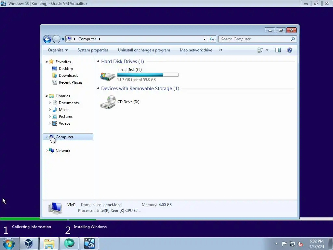Viewport: 333px width, 250px height.
Task: Select Libraries in navigation pane
Action: tap(63, 96)
